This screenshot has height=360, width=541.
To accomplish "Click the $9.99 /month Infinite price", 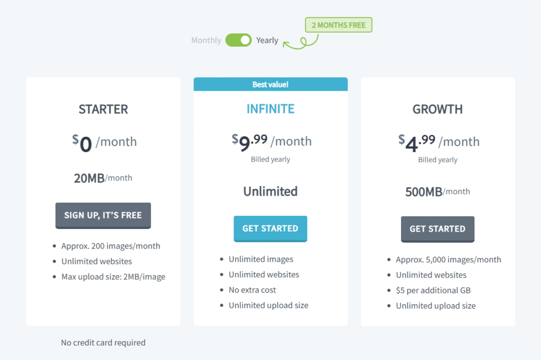I will (x=271, y=141).
